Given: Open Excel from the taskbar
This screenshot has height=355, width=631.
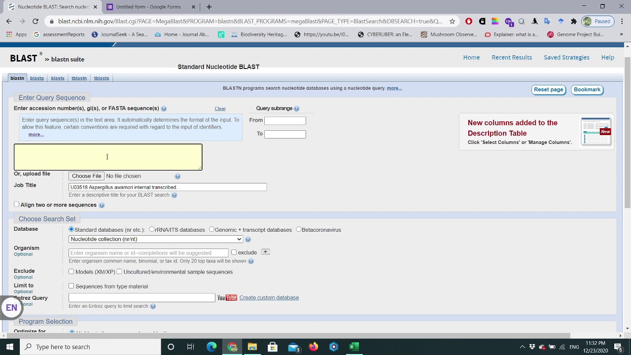Looking at the screenshot, I should (x=353, y=347).
